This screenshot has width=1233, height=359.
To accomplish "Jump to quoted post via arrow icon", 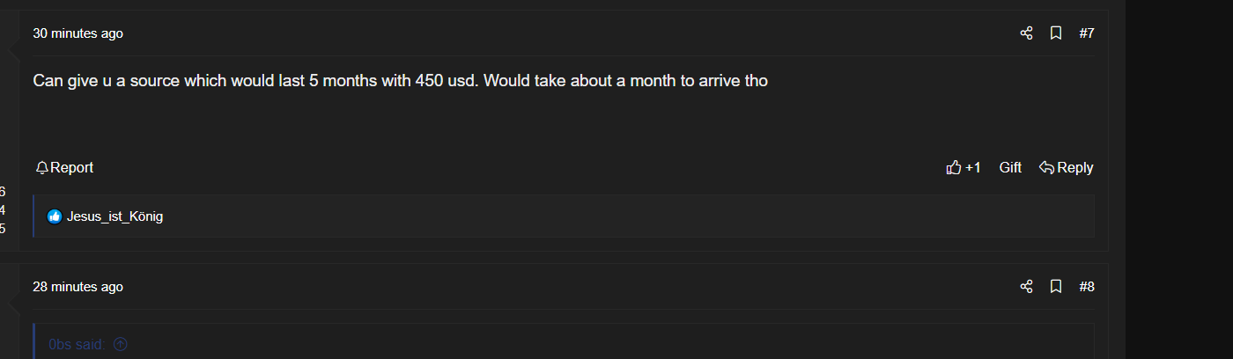I will [x=121, y=344].
